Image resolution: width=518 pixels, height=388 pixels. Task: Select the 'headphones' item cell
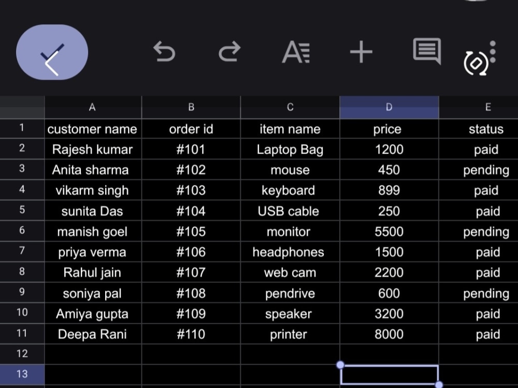point(290,252)
